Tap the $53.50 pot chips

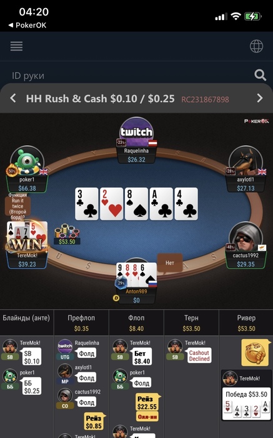pos(67,235)
